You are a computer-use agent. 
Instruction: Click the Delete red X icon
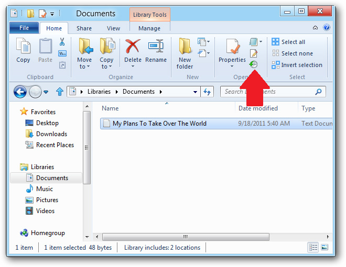133,47
